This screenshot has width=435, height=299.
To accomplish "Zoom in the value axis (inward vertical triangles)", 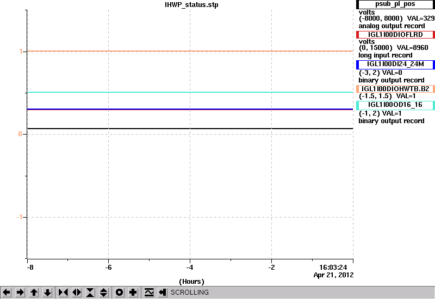I will (90, 292).
